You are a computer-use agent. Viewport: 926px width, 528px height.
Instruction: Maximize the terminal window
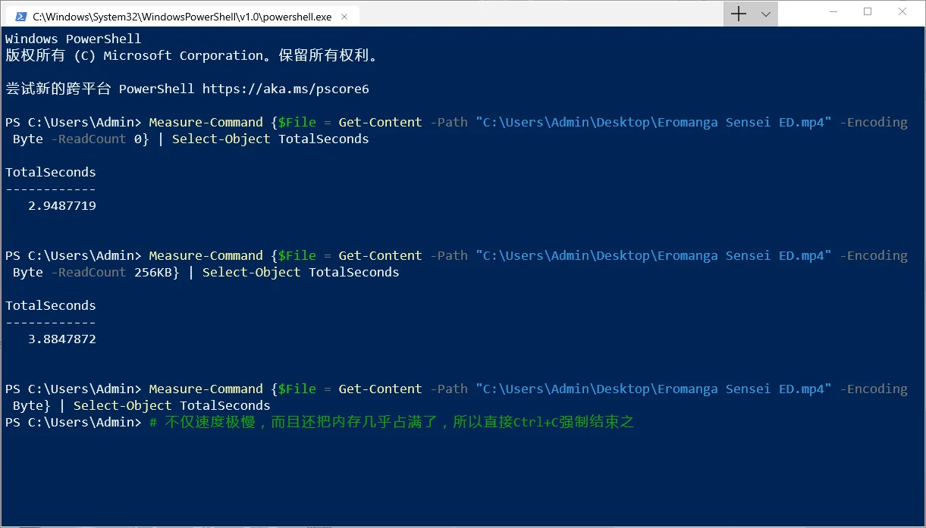(868, 12)
